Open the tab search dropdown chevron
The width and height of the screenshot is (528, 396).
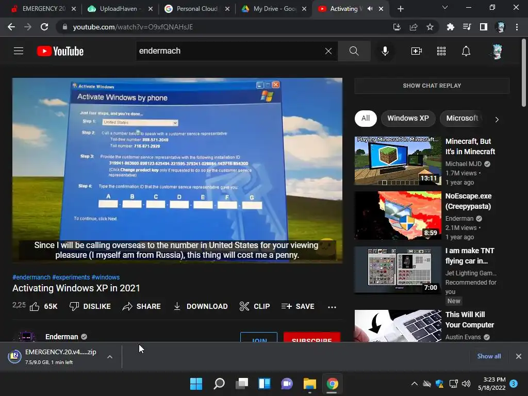pos(445,7)
